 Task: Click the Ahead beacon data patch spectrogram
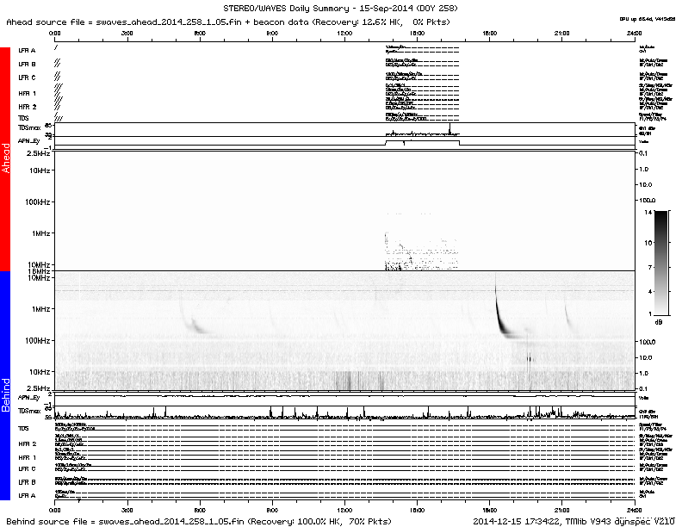[x=421, y=251]
